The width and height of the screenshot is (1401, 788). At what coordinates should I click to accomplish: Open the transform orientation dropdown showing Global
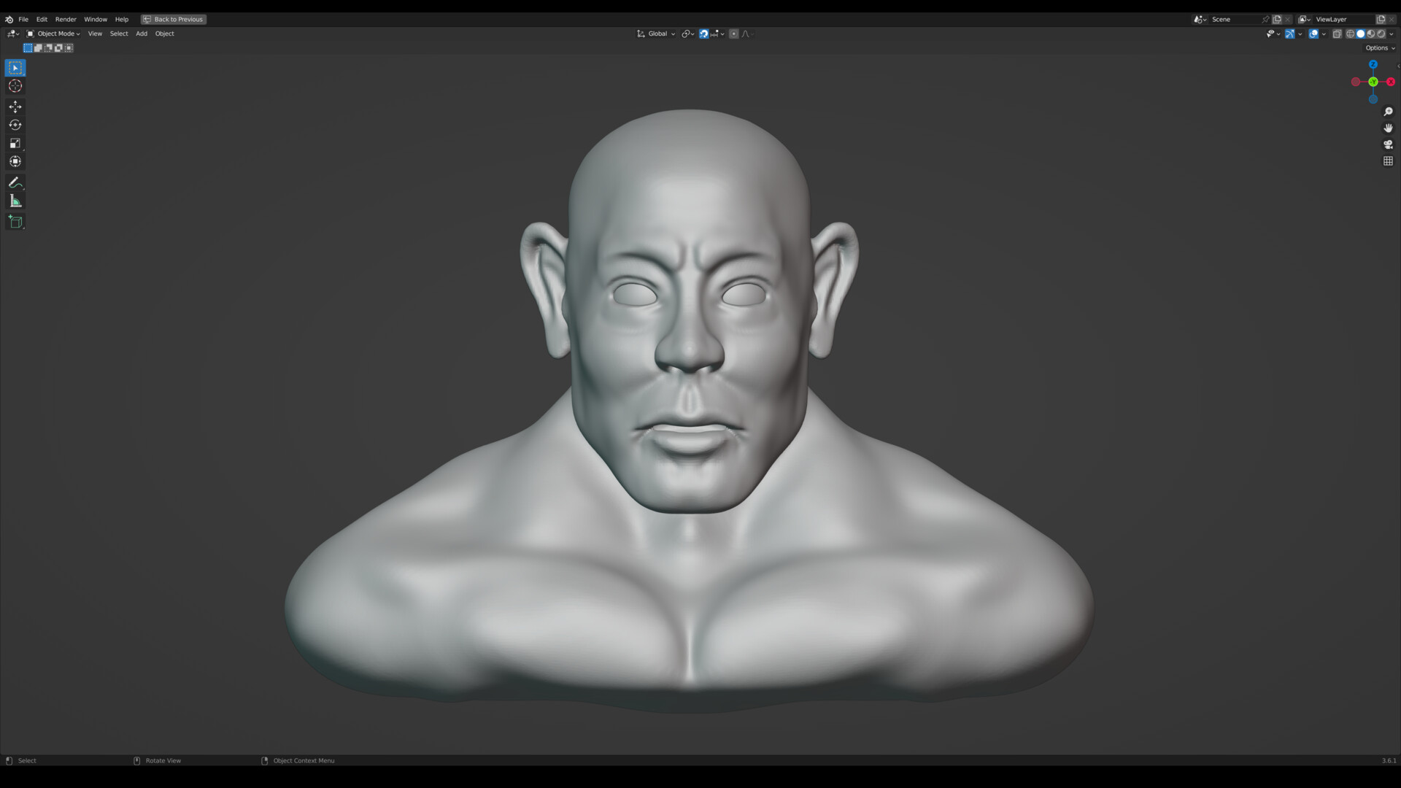(x=657, y=34)
